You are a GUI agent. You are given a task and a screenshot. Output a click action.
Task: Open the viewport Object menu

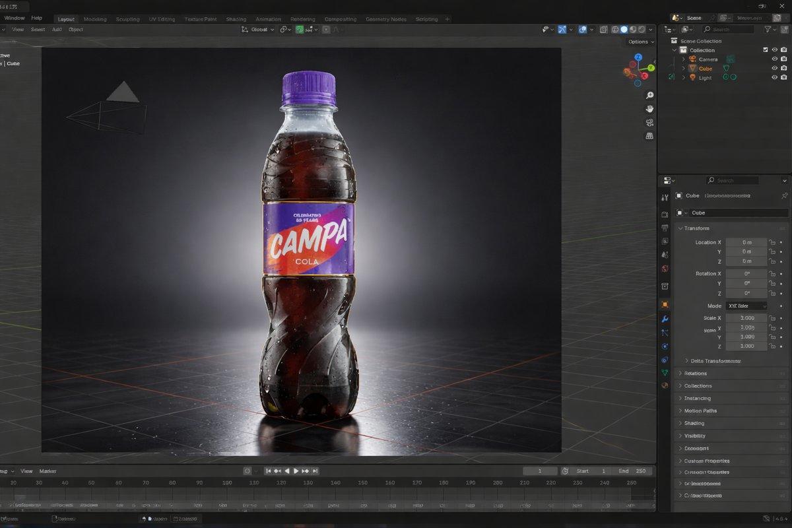(x=76, y=29)
